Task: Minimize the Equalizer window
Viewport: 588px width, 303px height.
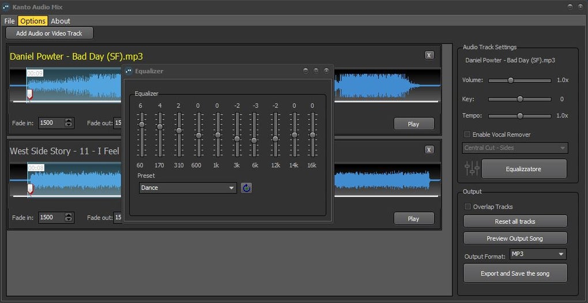Action: tap(306, 71)
